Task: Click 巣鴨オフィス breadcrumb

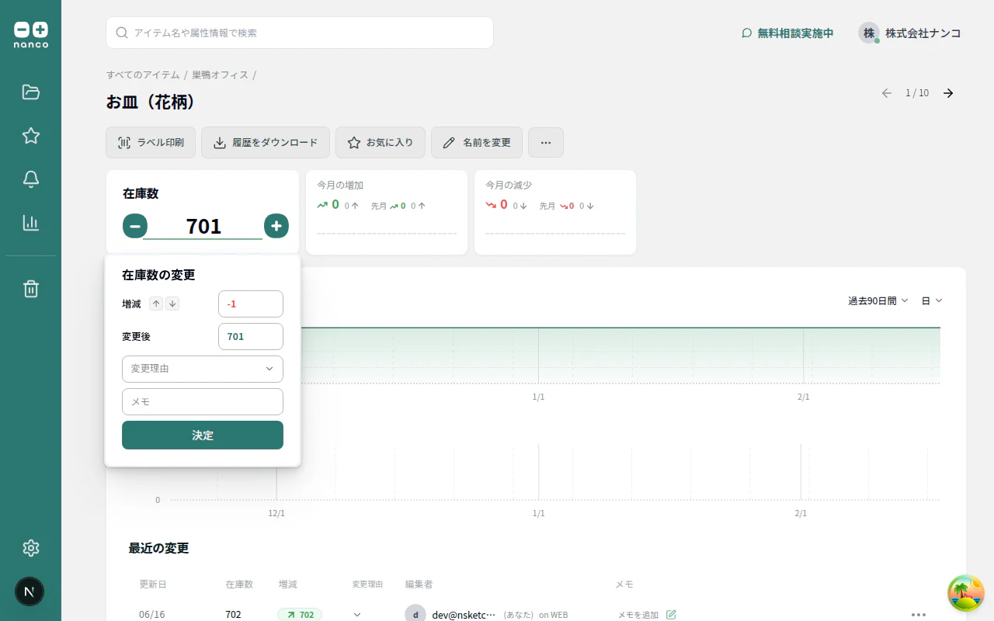Action: (x=221, y=75)
